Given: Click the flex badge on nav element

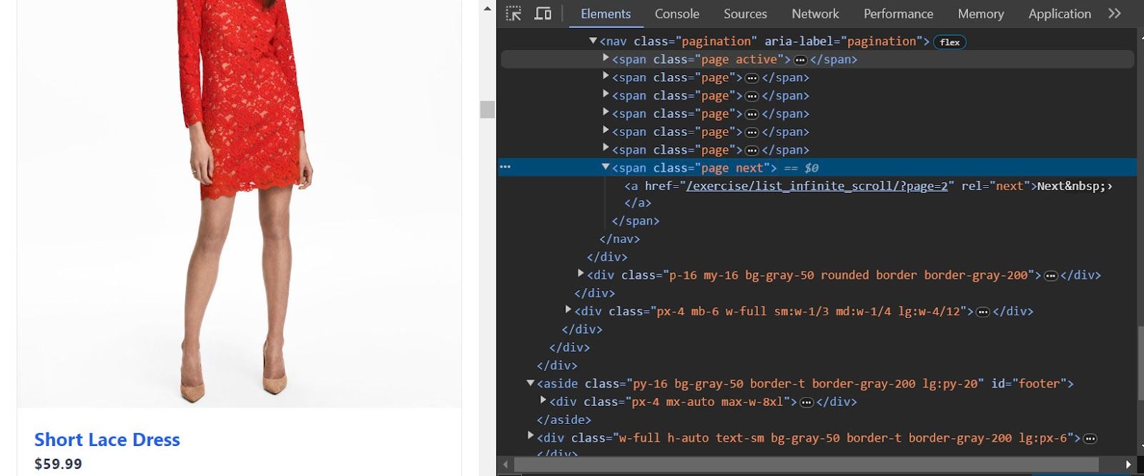Looking at the screenshot, I should pos(950,42).
